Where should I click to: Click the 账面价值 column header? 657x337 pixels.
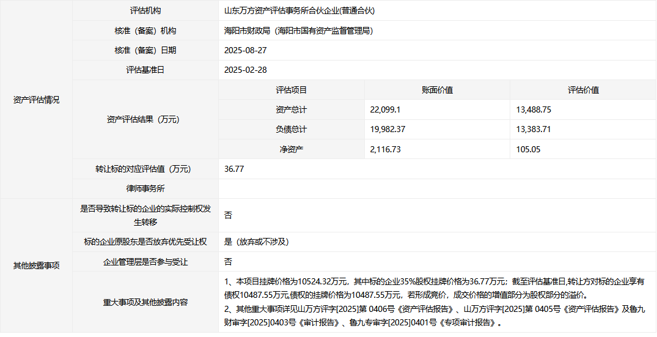tap(437, 90)
